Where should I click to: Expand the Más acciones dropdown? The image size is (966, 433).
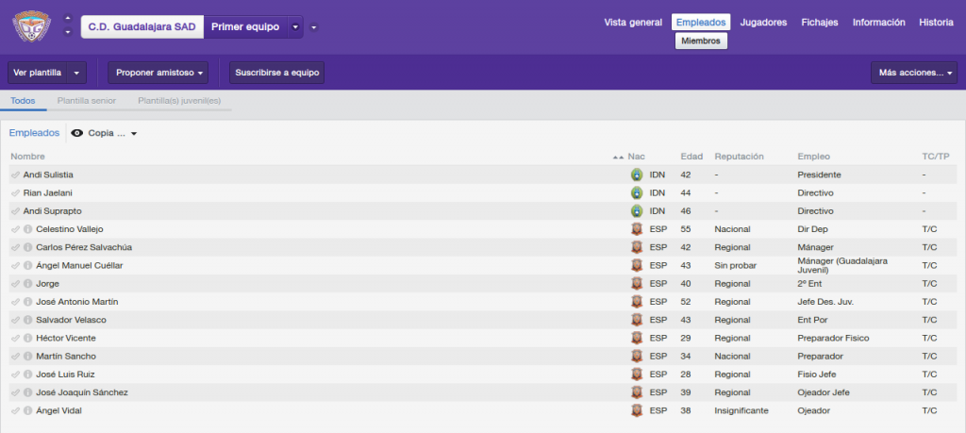coord(913,73)
